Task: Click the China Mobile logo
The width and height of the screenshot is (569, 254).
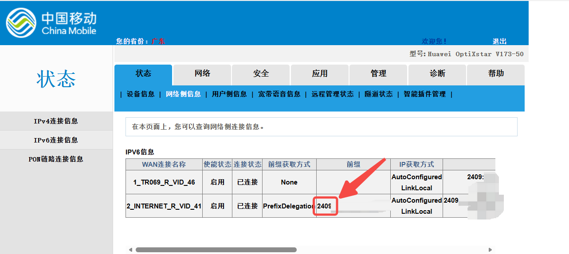Action: click(x=51, y=23)
